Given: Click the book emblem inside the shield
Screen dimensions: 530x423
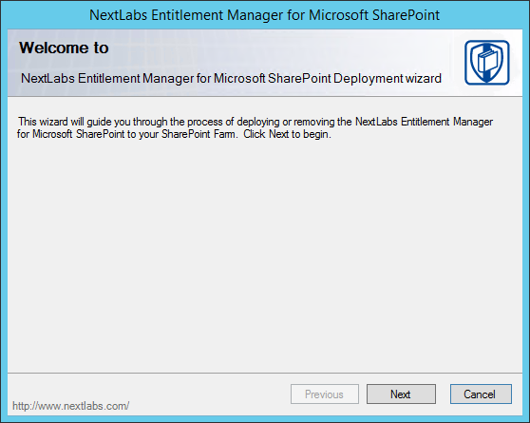Looking at the screenshot, I should [486, 62].
